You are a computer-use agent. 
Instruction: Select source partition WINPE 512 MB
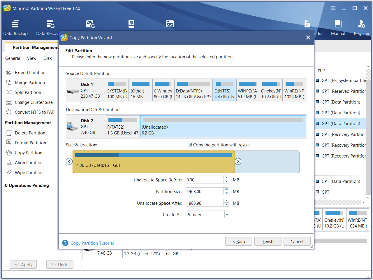tap(248, 90)
